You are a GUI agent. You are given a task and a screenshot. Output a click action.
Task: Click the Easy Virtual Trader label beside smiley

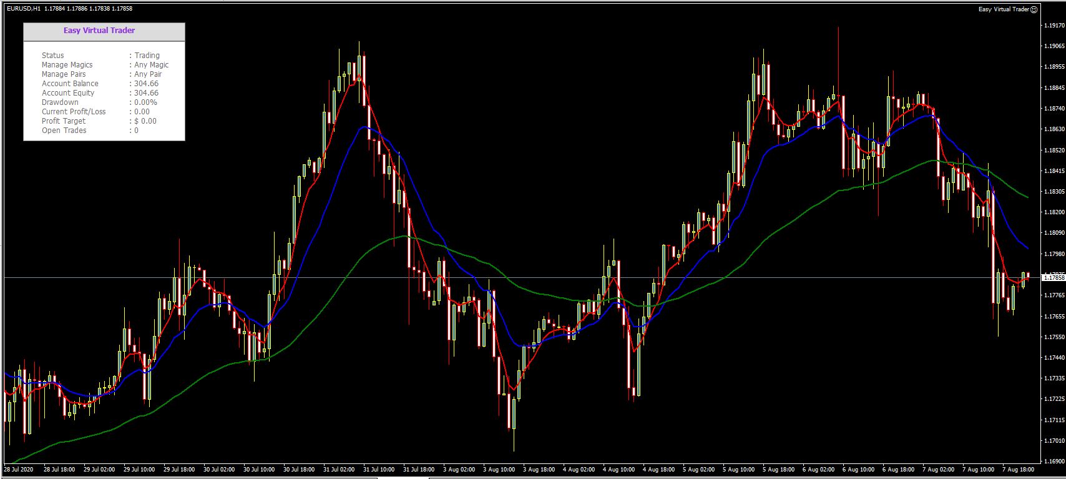1004,9
